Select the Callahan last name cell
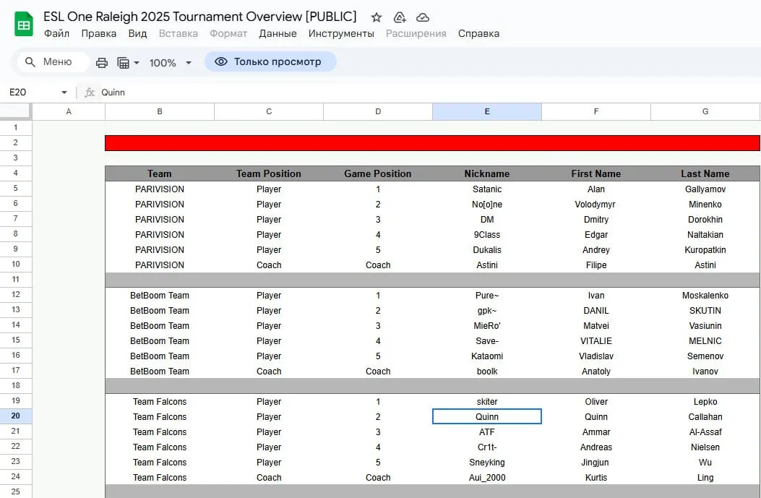This screenshot has height=498, width=761. click(x=705, y=417)
